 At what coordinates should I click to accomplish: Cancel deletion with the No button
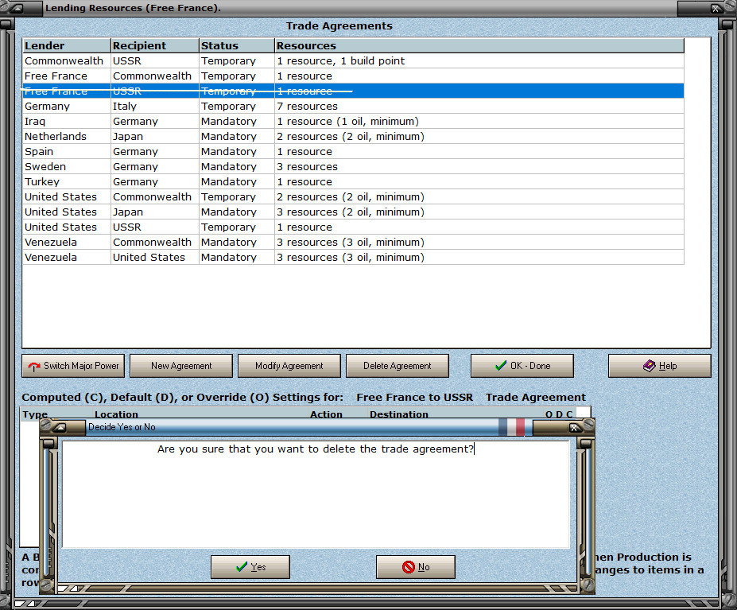tap(416, 567)
